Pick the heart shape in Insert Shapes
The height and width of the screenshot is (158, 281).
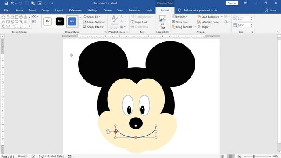point(17,22)
